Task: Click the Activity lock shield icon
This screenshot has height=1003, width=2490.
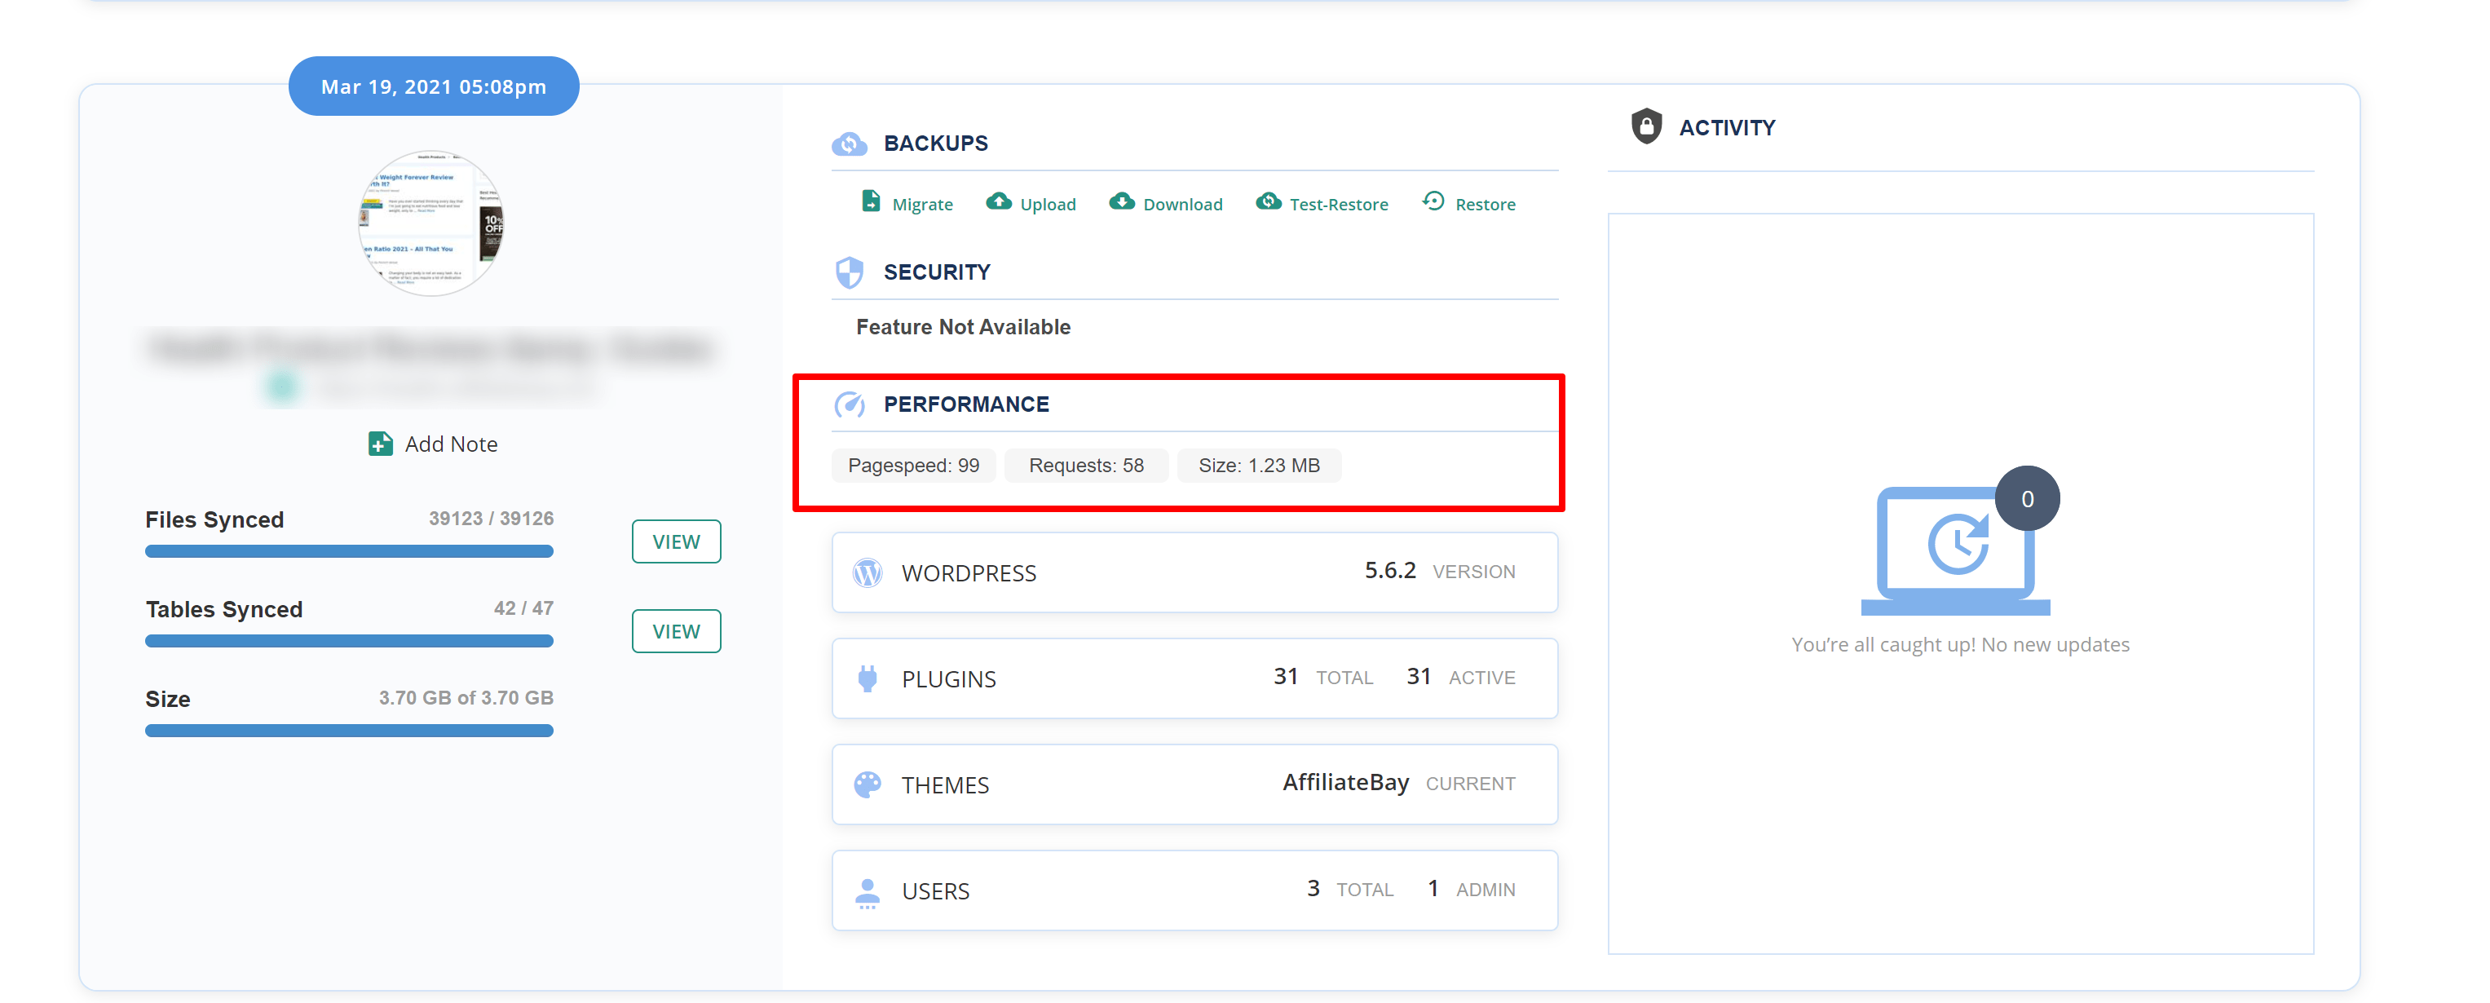Action: pyautogui.click(x=1646, y=126)
